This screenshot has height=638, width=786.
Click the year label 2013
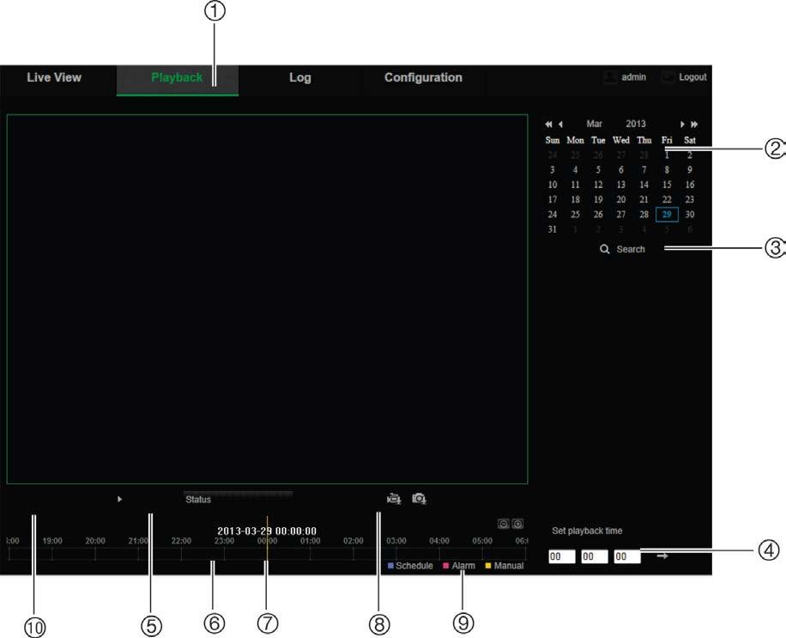coord(636,124)
